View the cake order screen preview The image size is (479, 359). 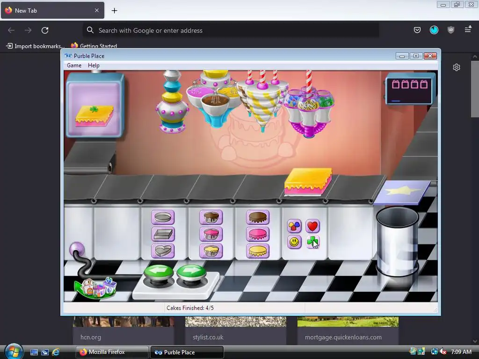(95, 105)
